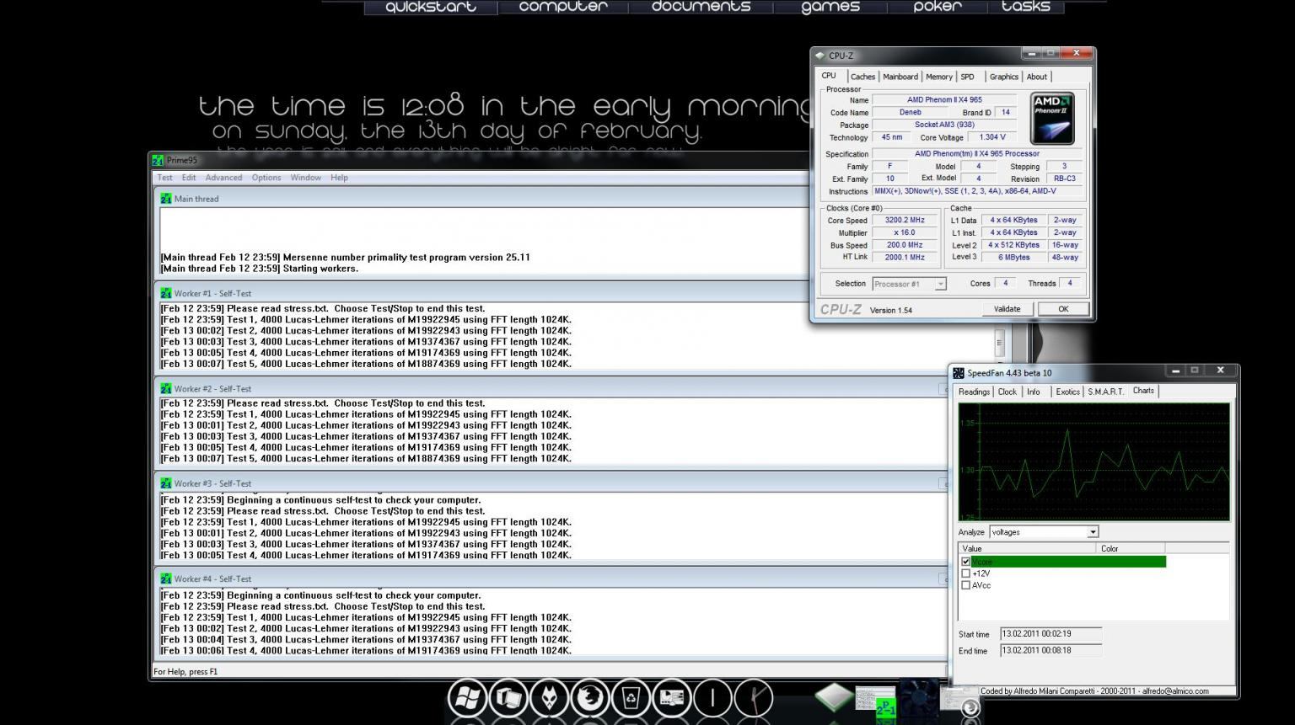Switch to the About tab in CPU-Z

pyautogui.click(x=1037, y=77)
